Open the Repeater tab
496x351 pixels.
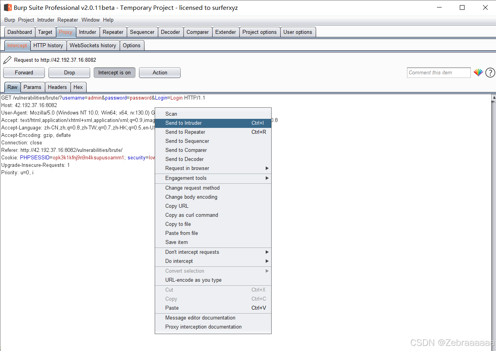[x=113, y=32]
